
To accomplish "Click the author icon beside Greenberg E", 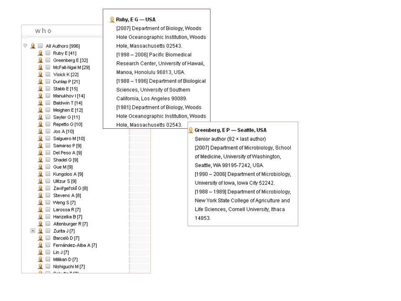I will 41,60.
